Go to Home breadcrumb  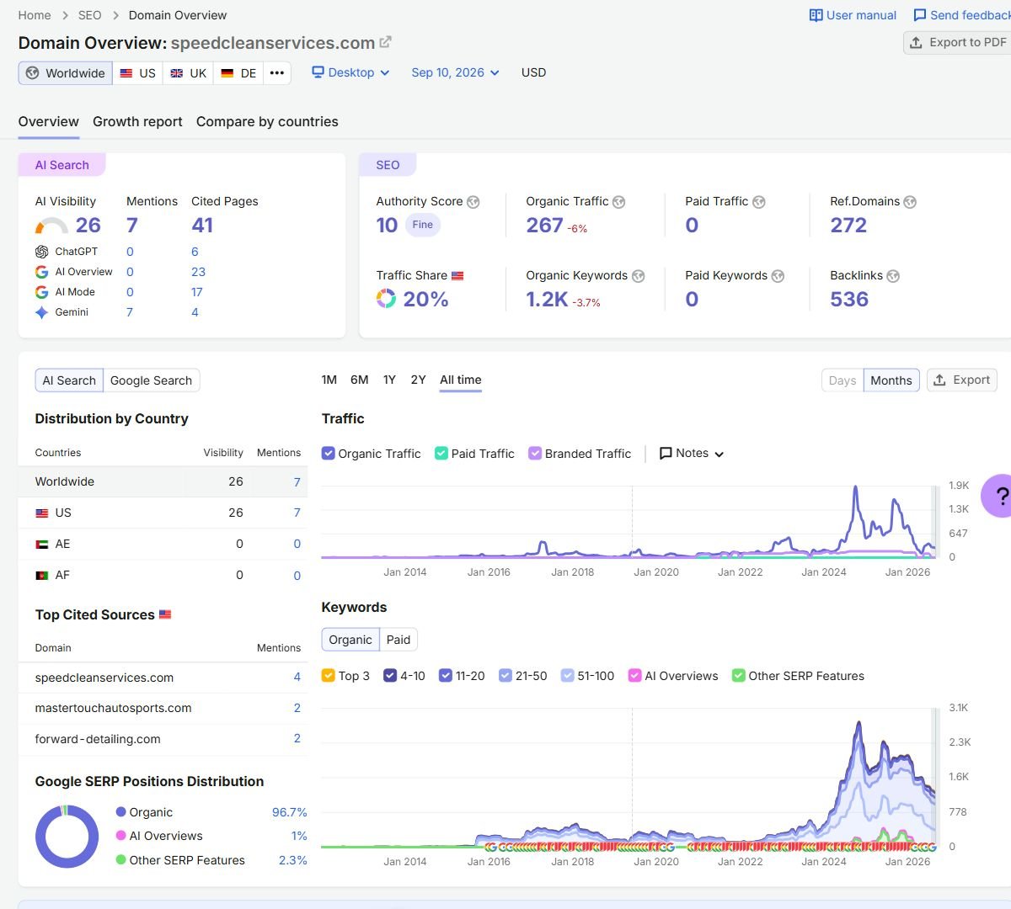coord(35,15)
